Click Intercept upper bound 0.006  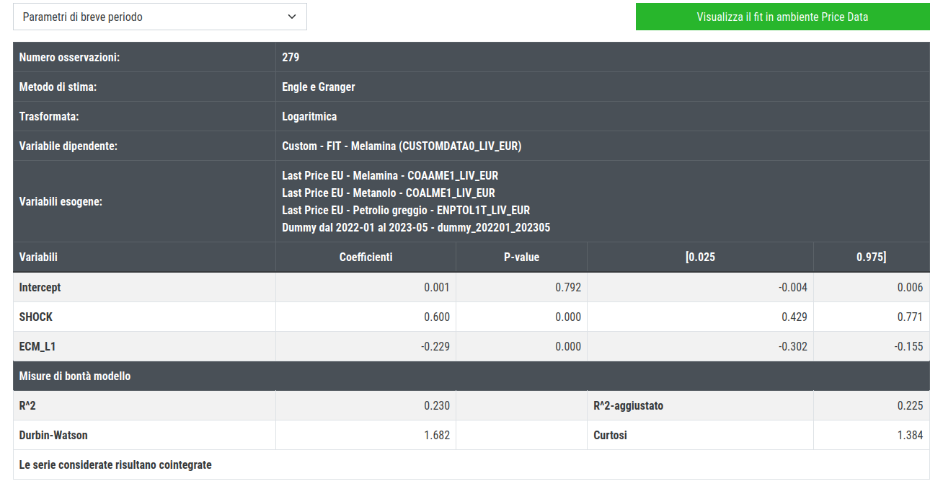point(910,287)
